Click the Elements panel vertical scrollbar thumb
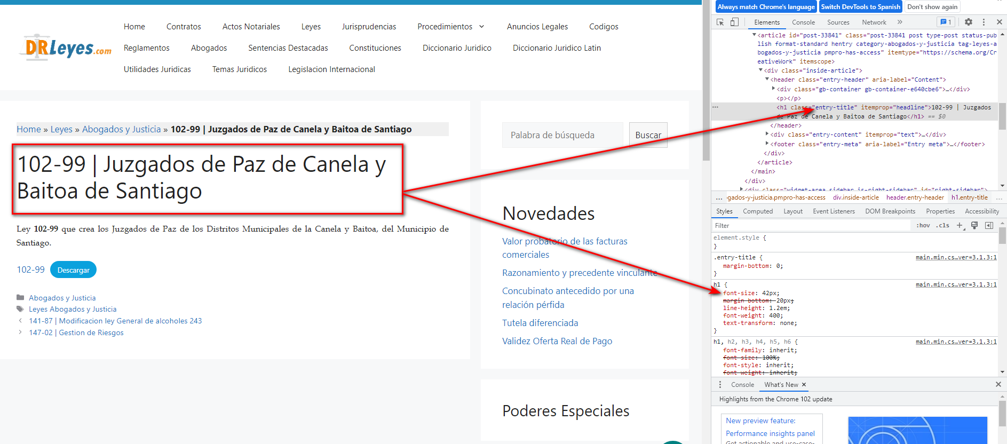 point(1002,115)
